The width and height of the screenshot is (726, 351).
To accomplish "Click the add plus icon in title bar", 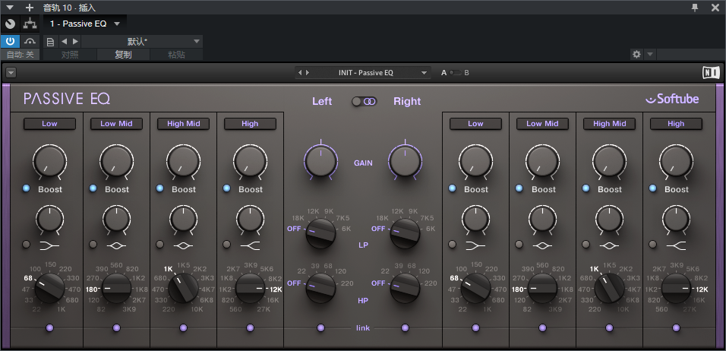I will (30, 8).
